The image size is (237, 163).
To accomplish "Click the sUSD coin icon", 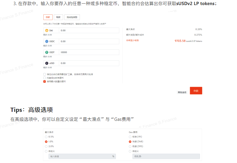I will tap(47, 63).
